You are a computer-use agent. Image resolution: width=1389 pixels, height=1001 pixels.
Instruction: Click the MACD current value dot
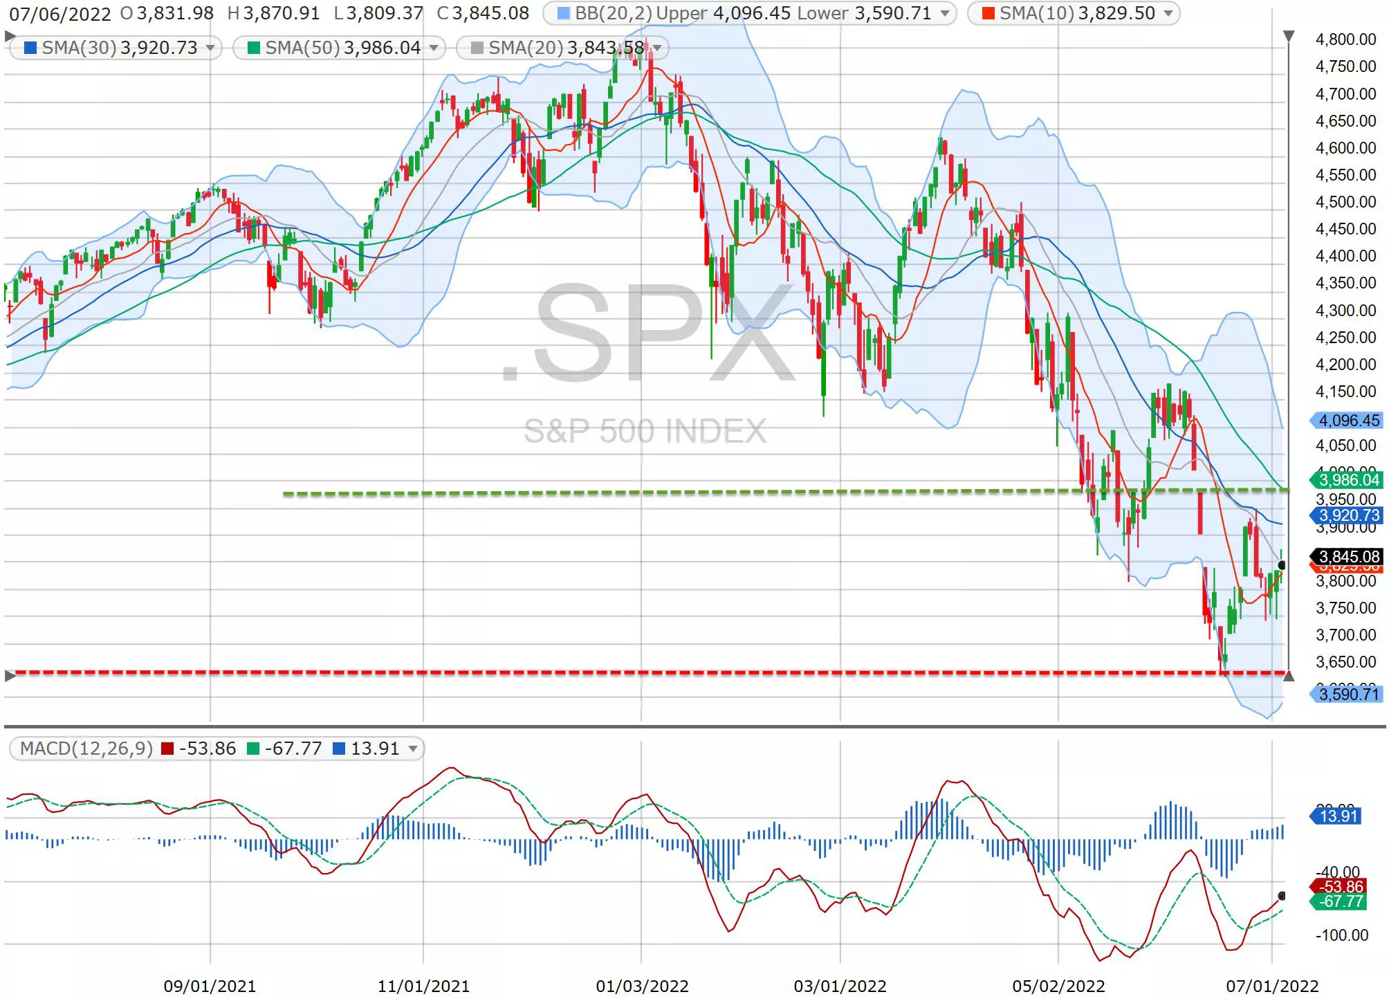pos(1282,896)
